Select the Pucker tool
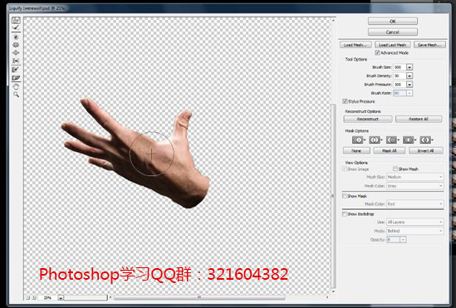The height and width of the screenshot is (308, 456). [16, 45]
